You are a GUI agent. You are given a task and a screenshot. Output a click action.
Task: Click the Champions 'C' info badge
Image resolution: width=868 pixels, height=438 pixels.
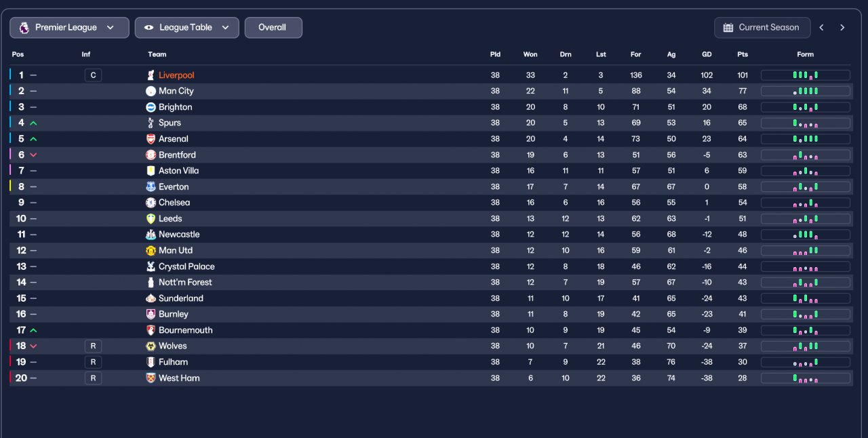point(93,75)
